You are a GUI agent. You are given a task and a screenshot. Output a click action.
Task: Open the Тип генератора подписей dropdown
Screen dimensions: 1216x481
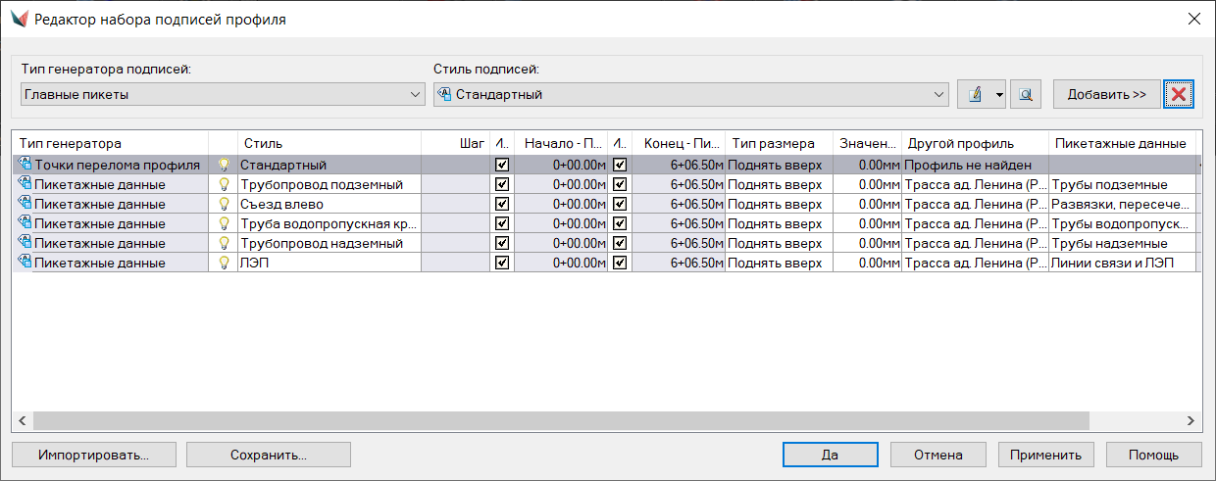coord(415,95)
